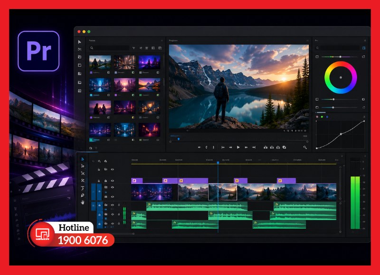Screen dimensions: 380x275
Task: Select the Type tool in timeline toolbar
Action: [x=83, y=188]
